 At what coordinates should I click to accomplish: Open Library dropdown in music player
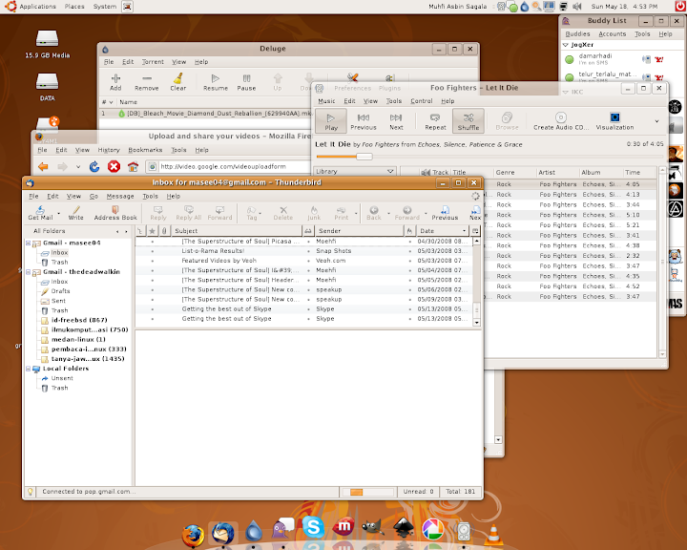[x=354, y=172]
